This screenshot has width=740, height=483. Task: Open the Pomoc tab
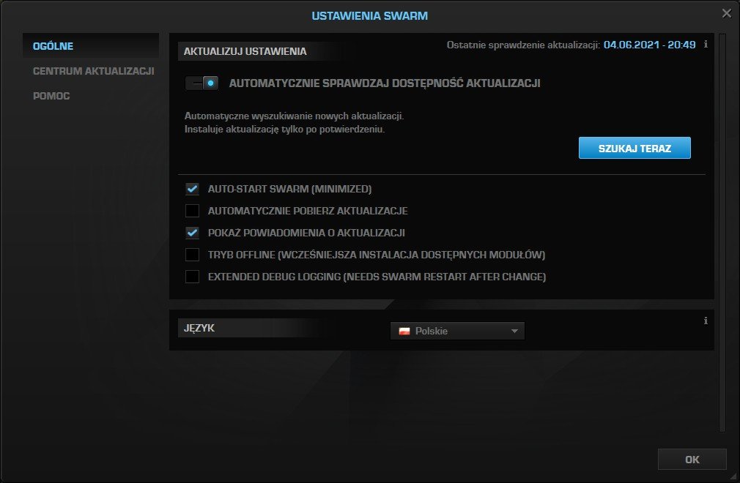[51, 96]
